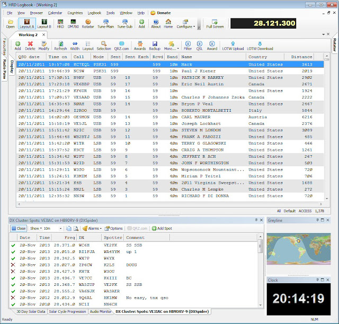
Task: Open DX Cluster Options
Action: coord(113,229)
